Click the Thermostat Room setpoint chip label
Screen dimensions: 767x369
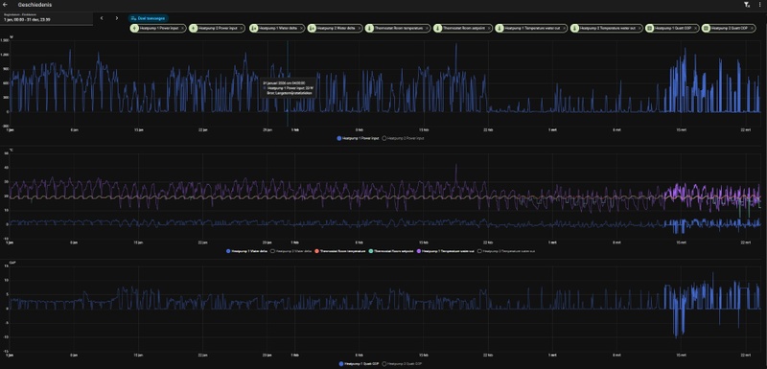463,29
